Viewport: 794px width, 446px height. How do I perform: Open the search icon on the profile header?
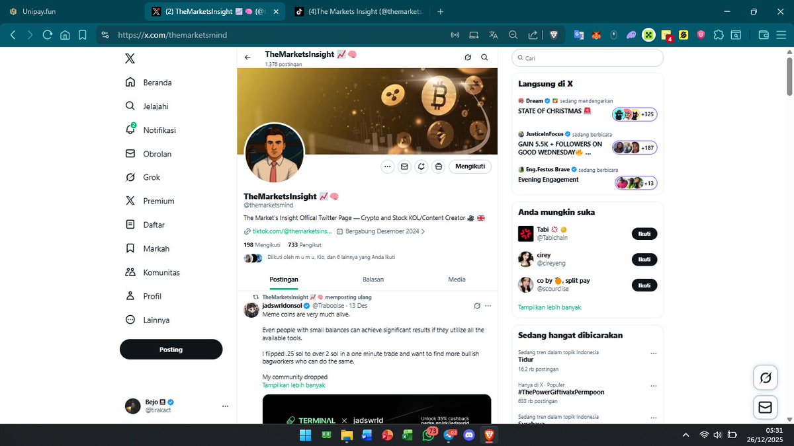(x=485, y=57)
